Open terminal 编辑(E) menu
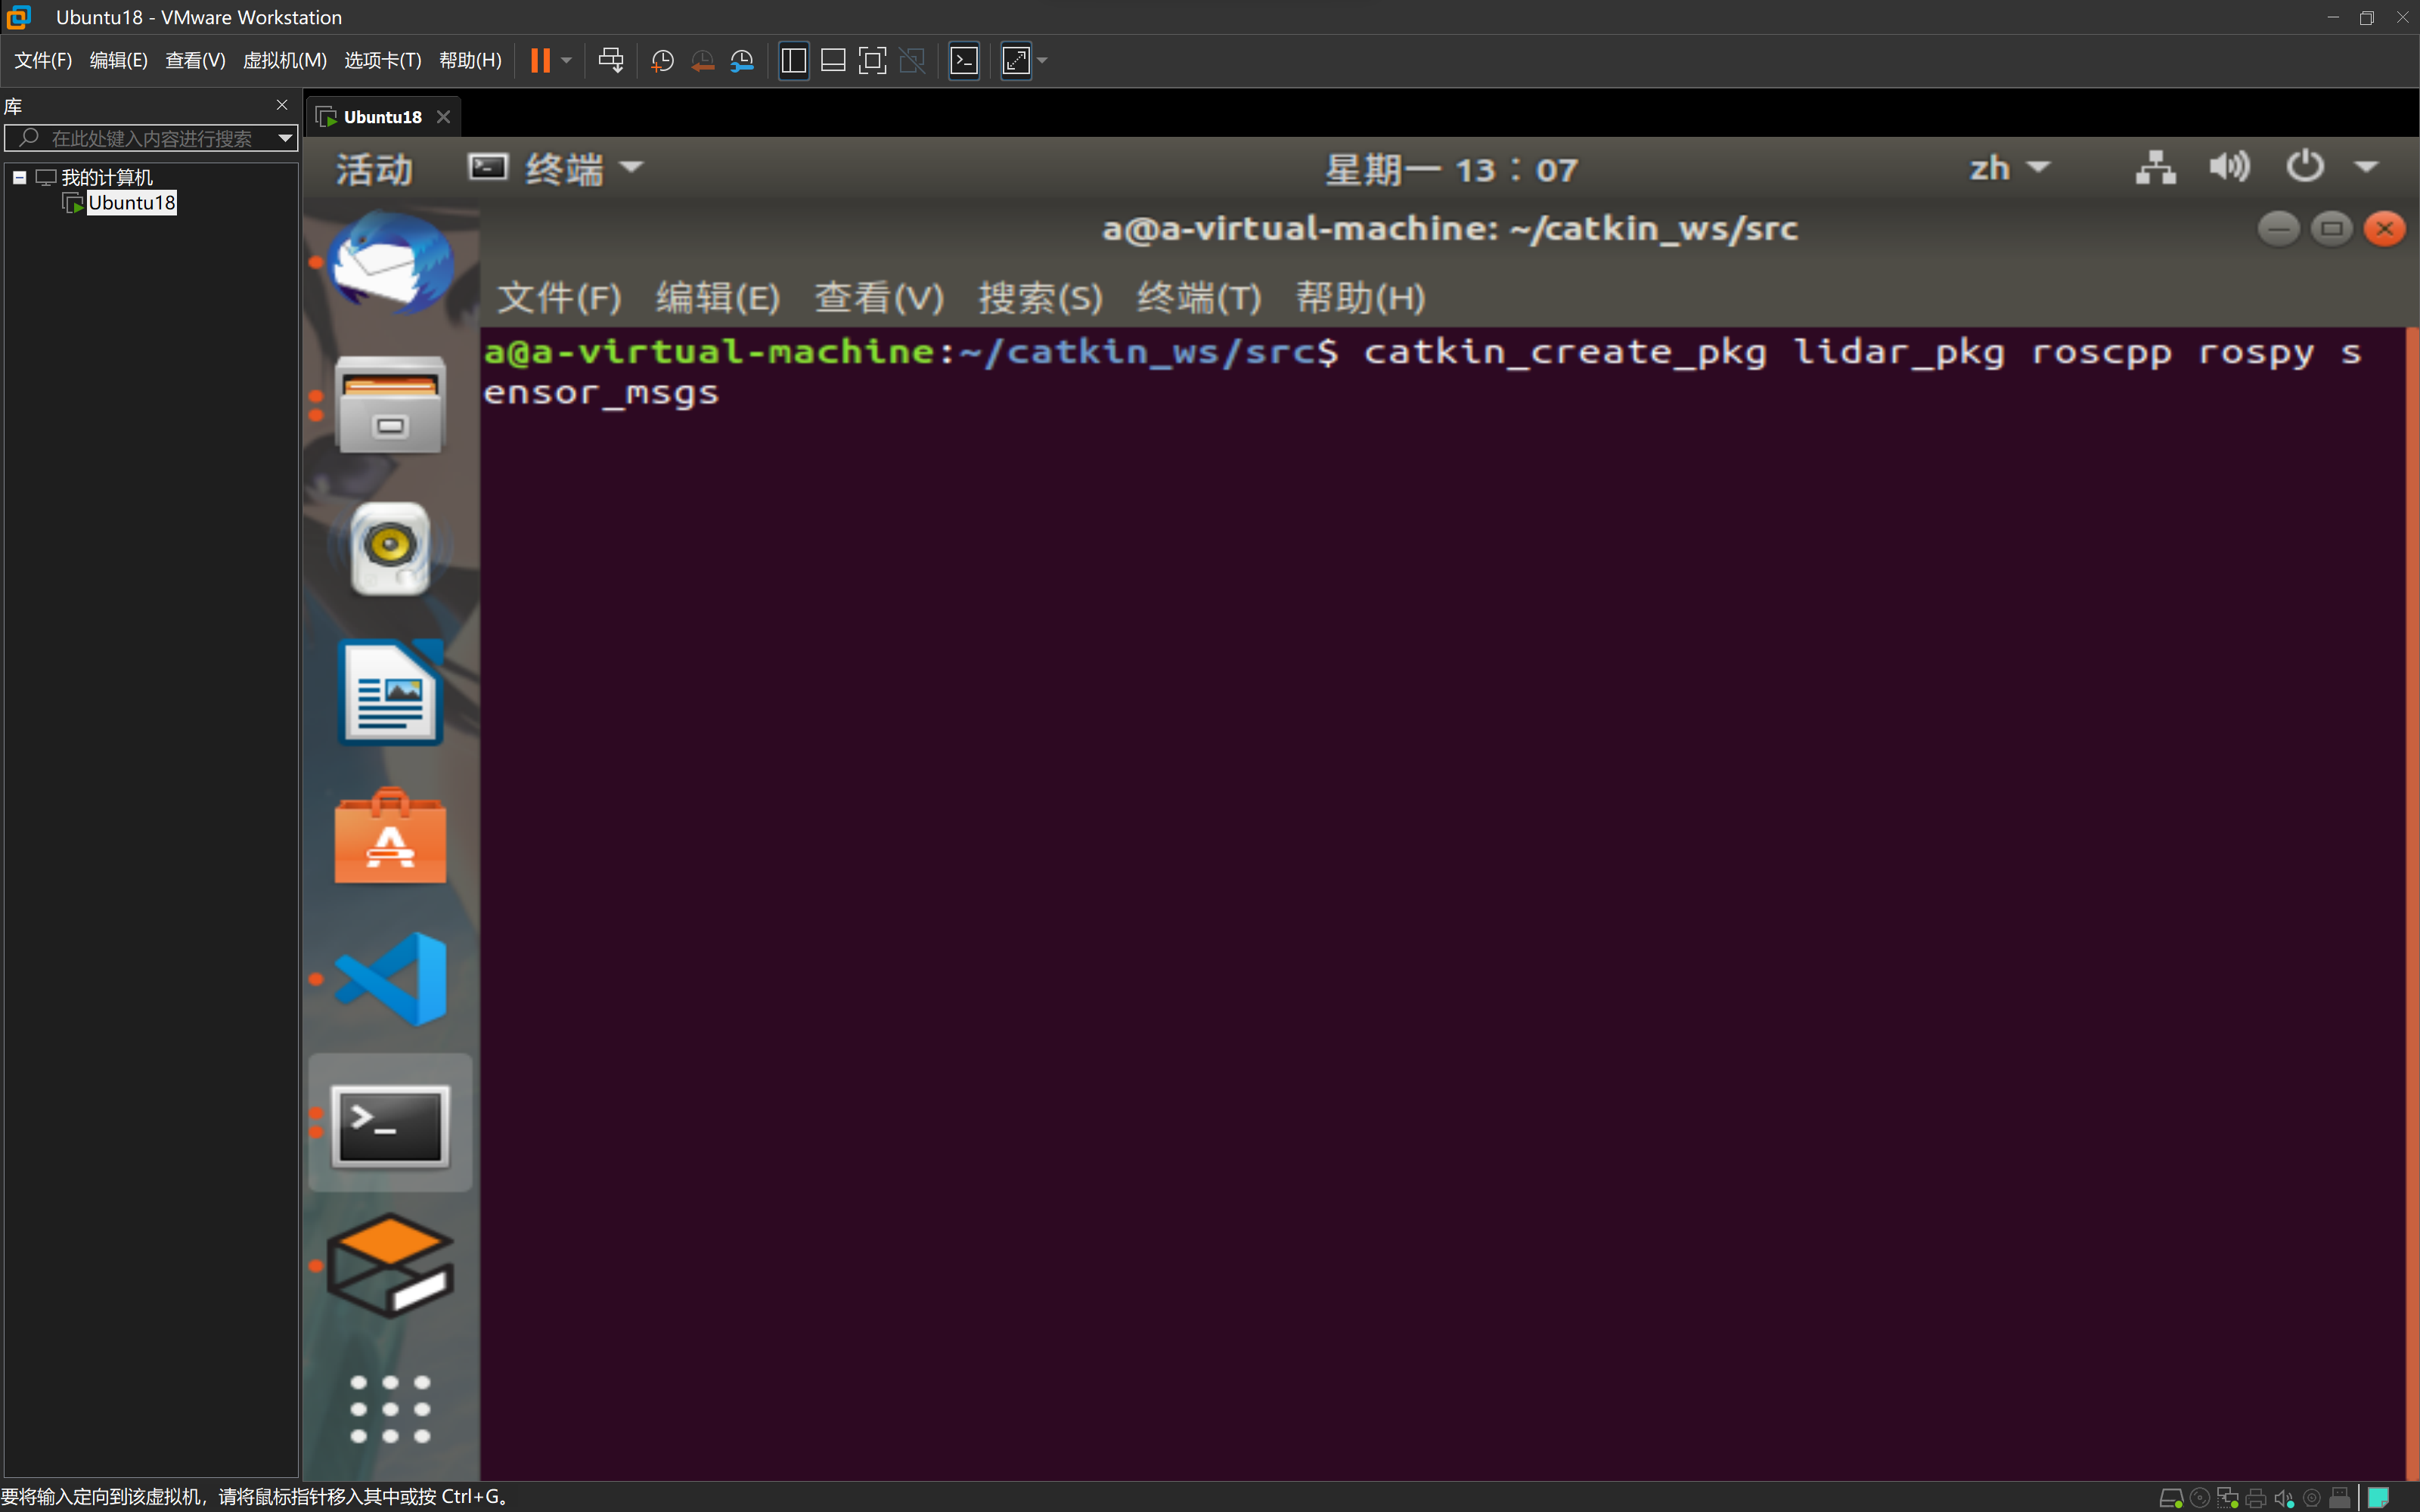2420x1512 pixels. pyautogui.click(x=717, y=297)
